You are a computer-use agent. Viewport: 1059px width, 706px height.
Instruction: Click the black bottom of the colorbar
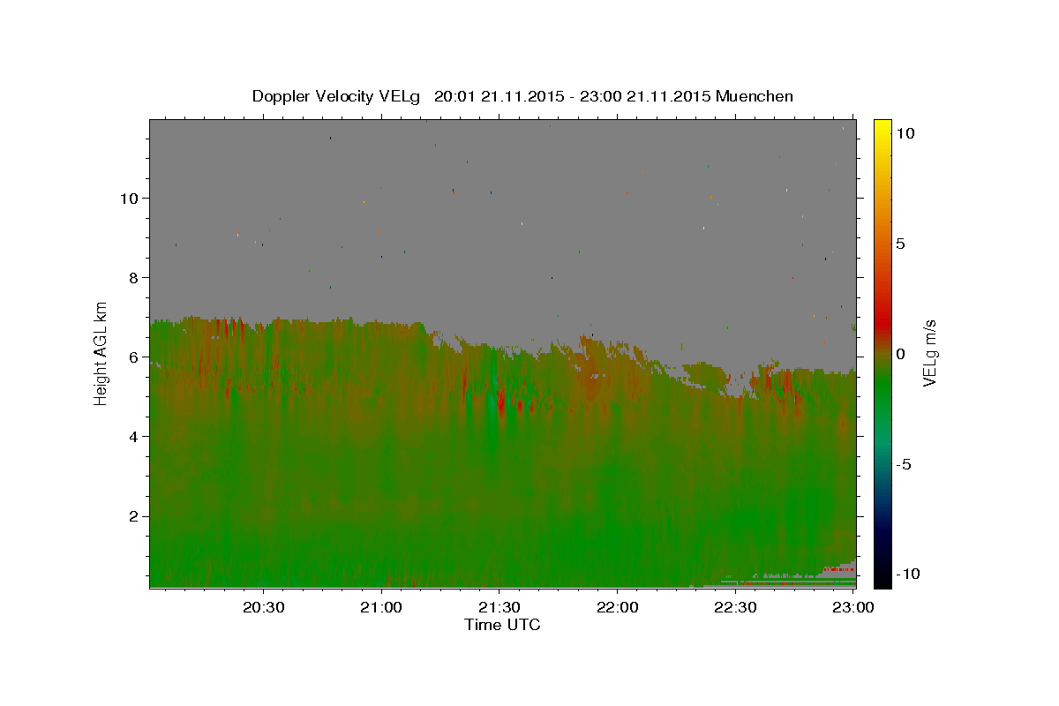click(882, 578)
